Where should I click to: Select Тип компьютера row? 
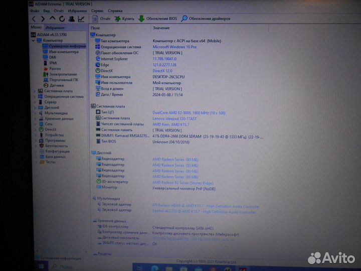(158, 41)
